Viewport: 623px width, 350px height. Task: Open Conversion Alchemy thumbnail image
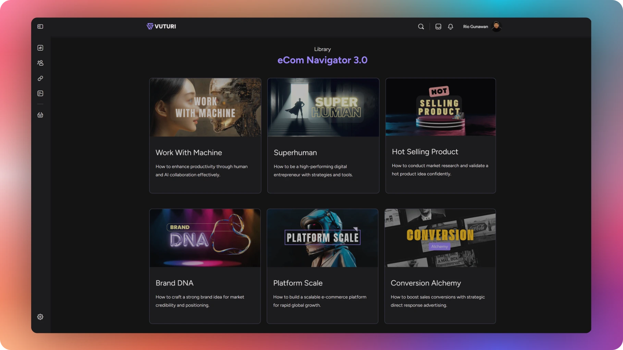tap(440, 238)
